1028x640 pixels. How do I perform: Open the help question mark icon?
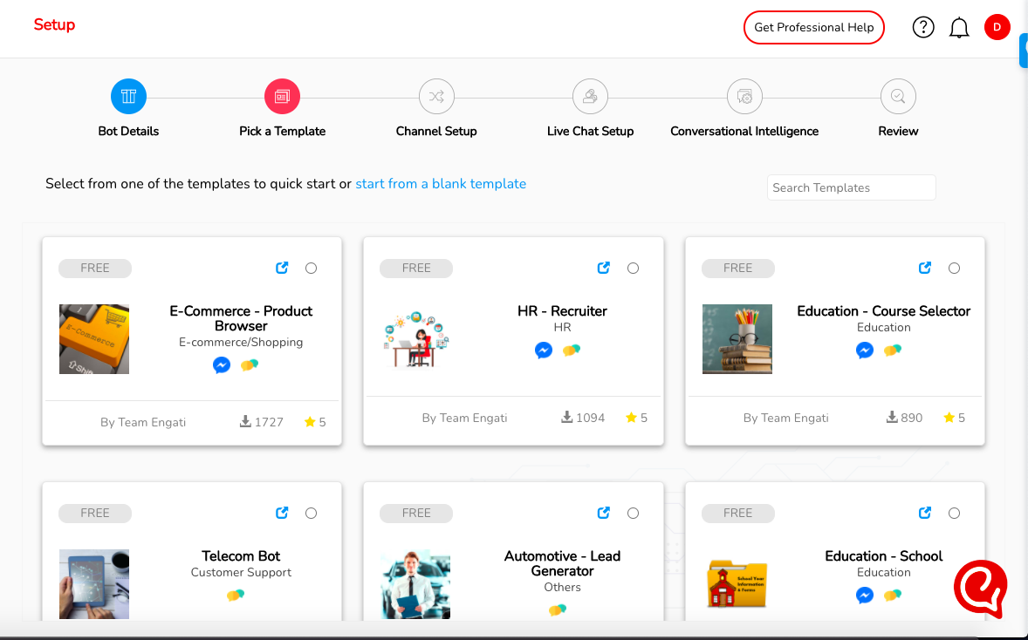click(923, 27)
